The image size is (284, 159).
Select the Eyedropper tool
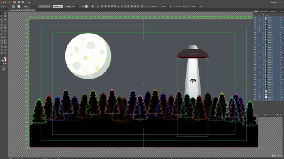pos(2,43)
